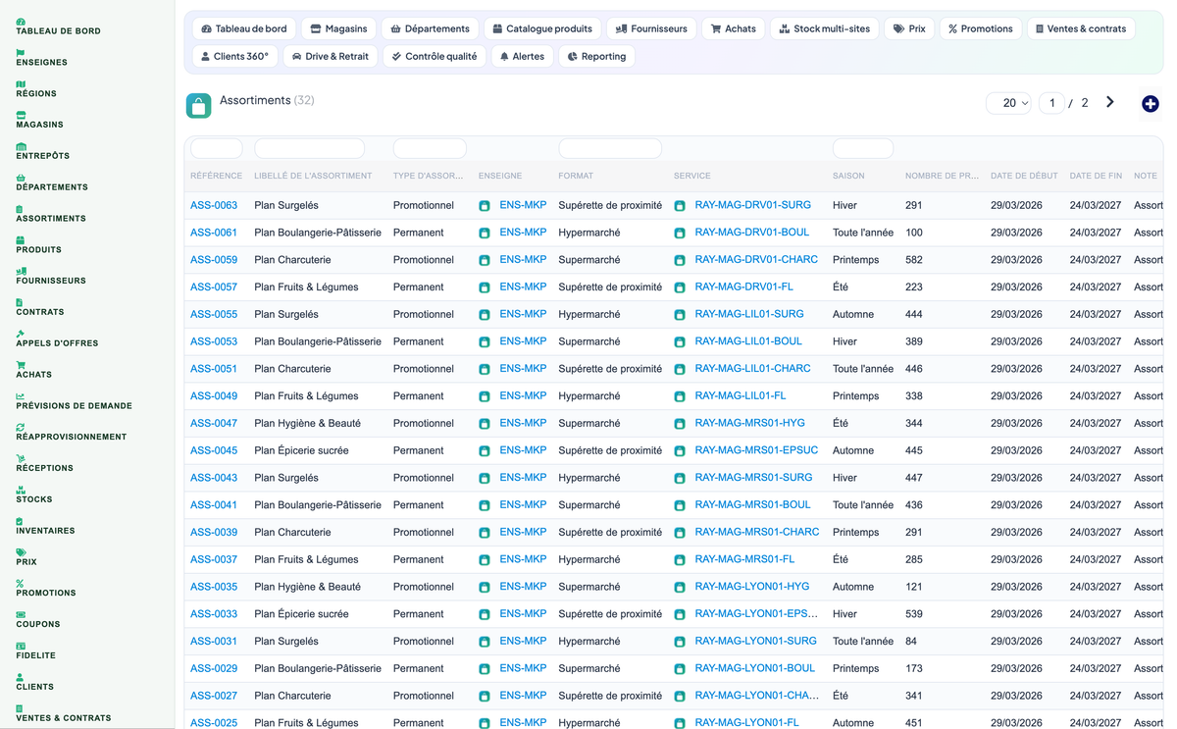
Task: Sort by the Enseigne column header
Action: point(500,176)
